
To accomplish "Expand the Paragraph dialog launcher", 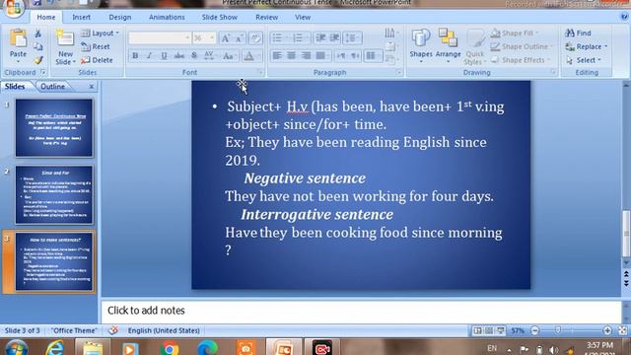I will click(x=398, y=72).
